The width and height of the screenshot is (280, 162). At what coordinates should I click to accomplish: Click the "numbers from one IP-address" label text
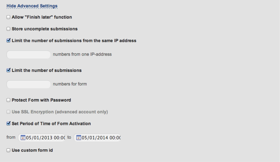(x=82, y=54)
